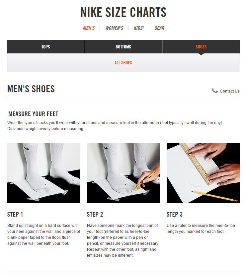
Task: Click the Step 3 heading text
Action: coord(175,214)
